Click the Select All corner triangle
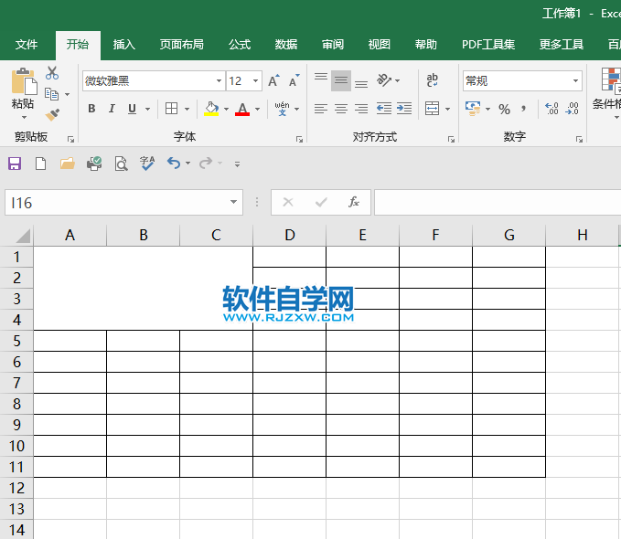The height and width of the screenshot is (539, 621). (x=23, y=236)
